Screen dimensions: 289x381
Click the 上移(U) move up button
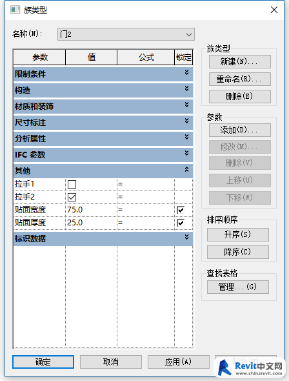240,180
